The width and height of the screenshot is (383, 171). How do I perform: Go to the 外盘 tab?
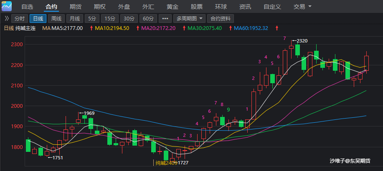[124, 7]
